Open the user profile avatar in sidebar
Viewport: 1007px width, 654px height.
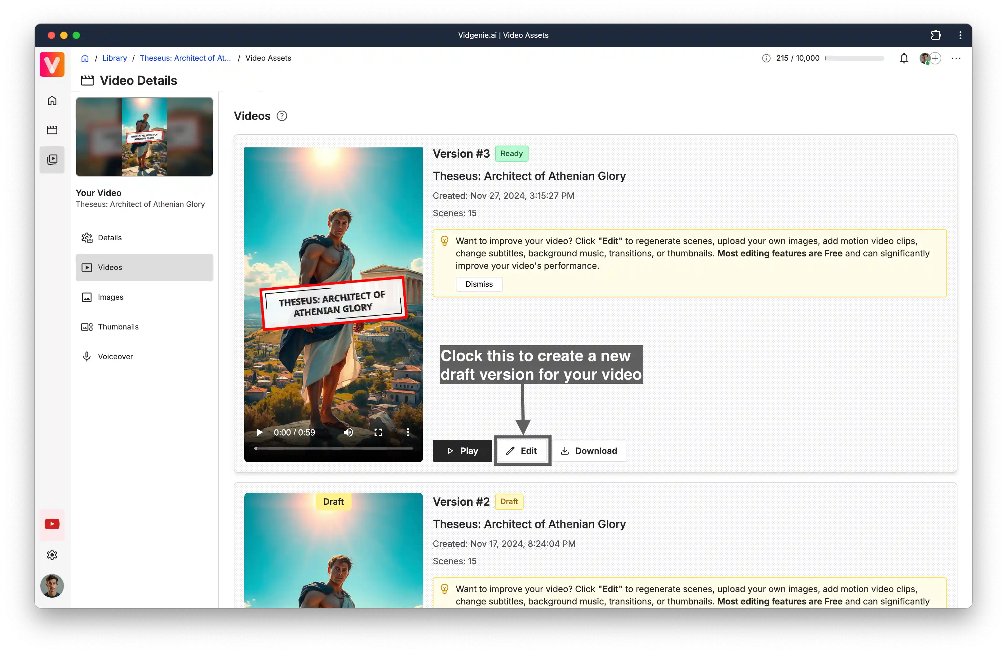(x=52, y=586)
